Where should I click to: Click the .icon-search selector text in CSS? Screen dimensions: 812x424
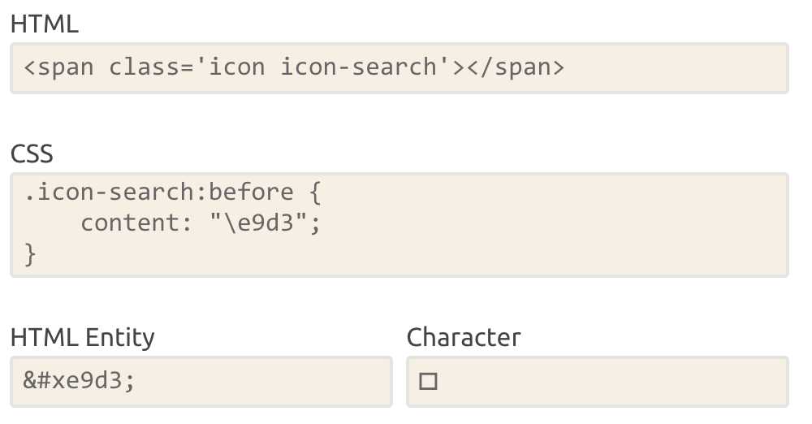[112, 193]
